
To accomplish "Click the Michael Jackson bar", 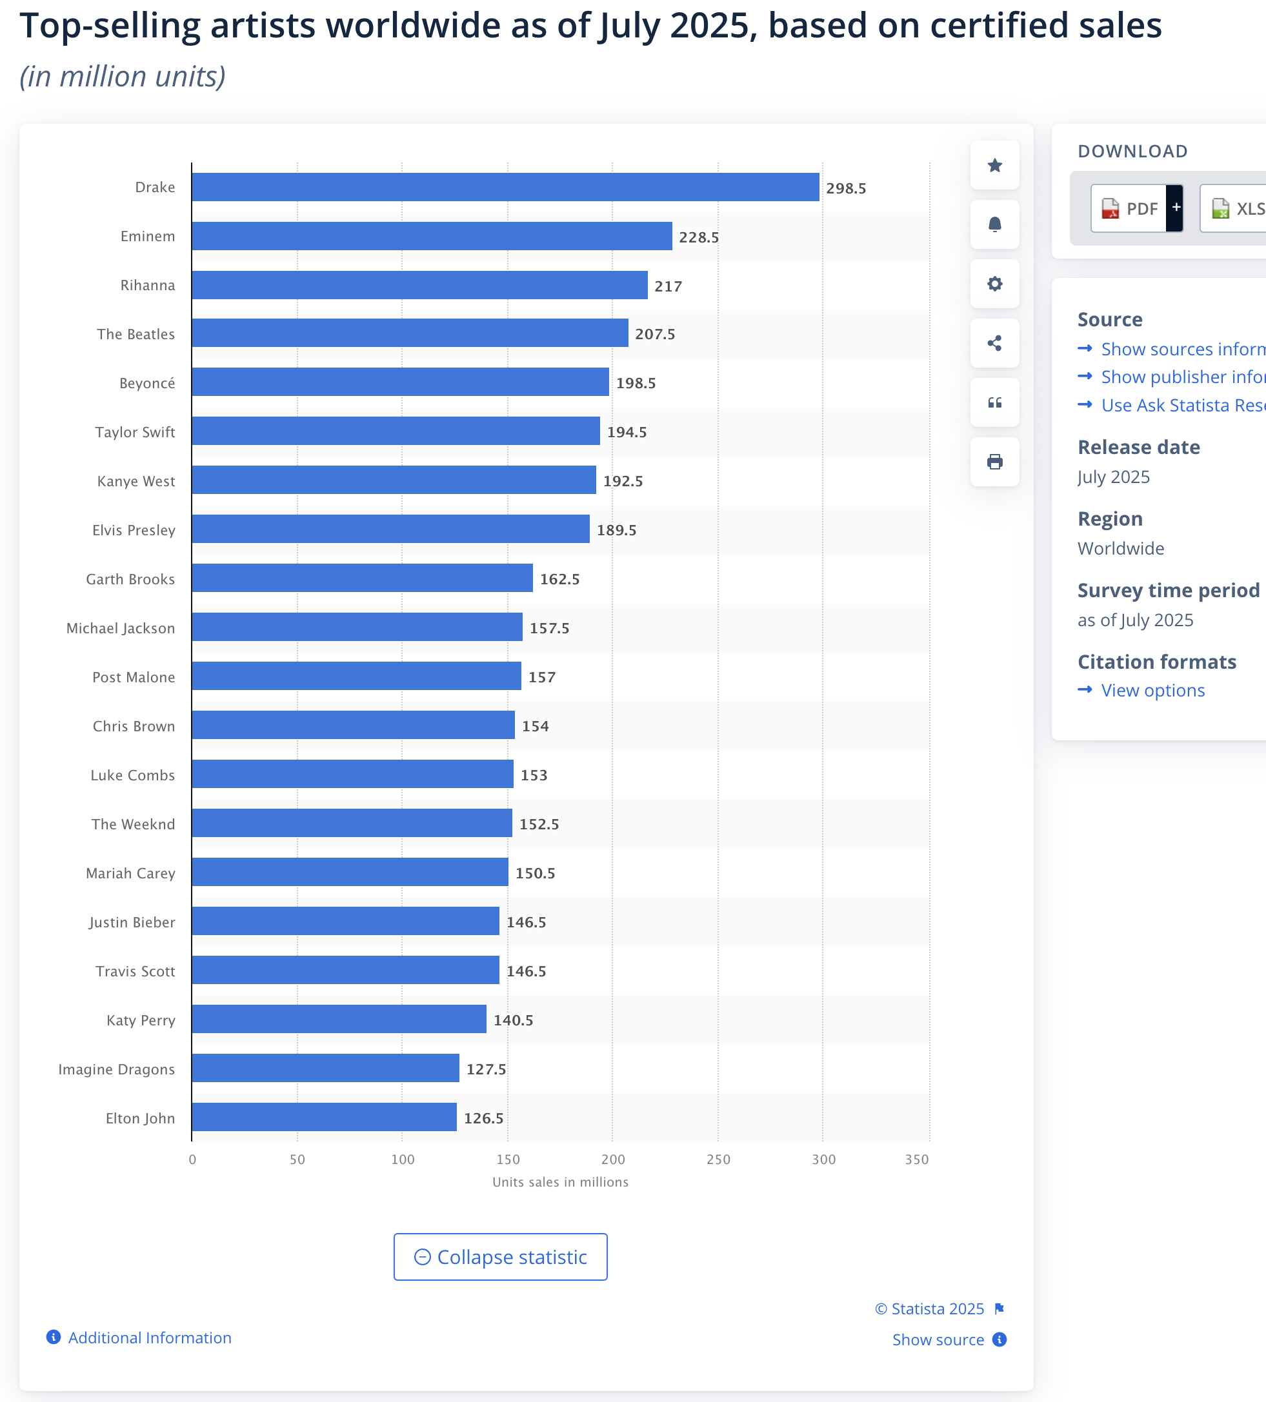I will click(357, 627).
